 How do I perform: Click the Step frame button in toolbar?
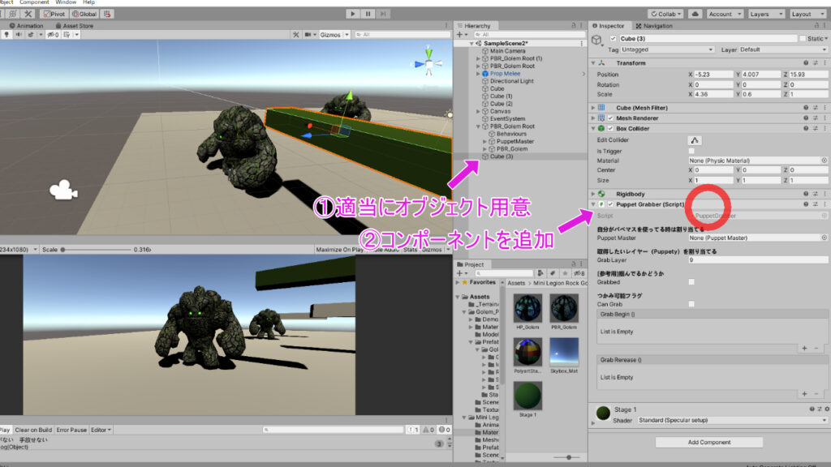coord(382,14)
